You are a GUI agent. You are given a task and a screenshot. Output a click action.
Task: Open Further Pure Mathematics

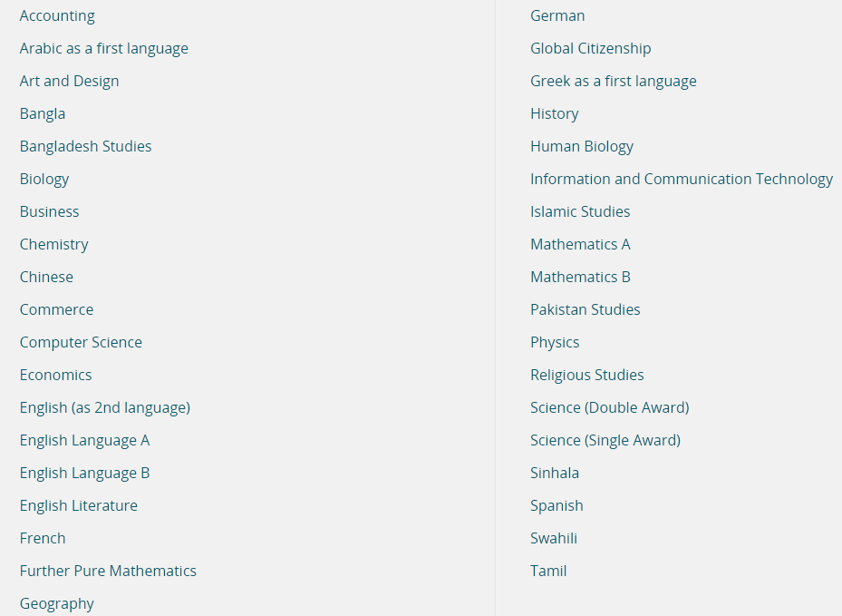[x=108, y=571]
